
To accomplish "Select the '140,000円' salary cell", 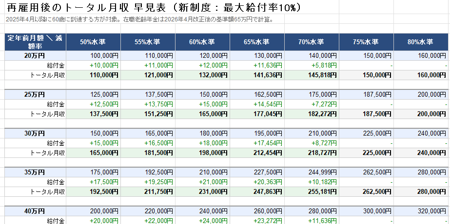I will coord(312,56).
